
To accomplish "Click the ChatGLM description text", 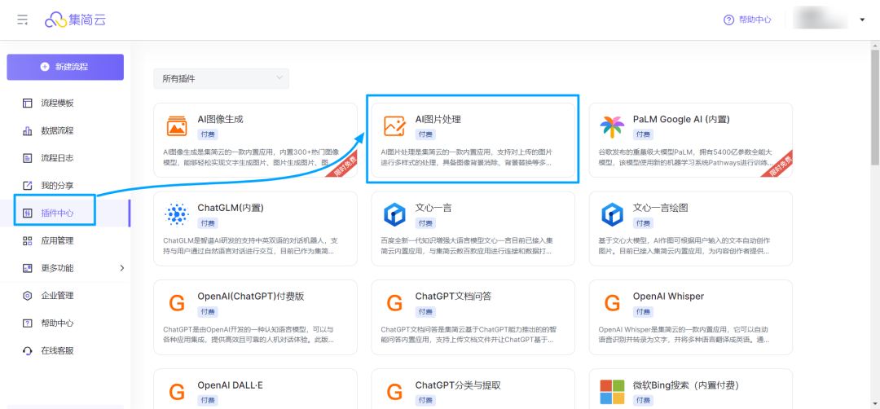I will coord(251,246).
